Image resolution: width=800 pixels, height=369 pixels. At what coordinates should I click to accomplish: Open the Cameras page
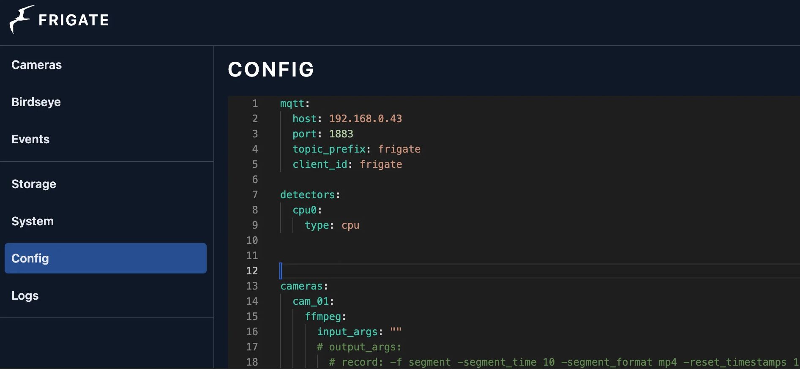click(37, 65)
